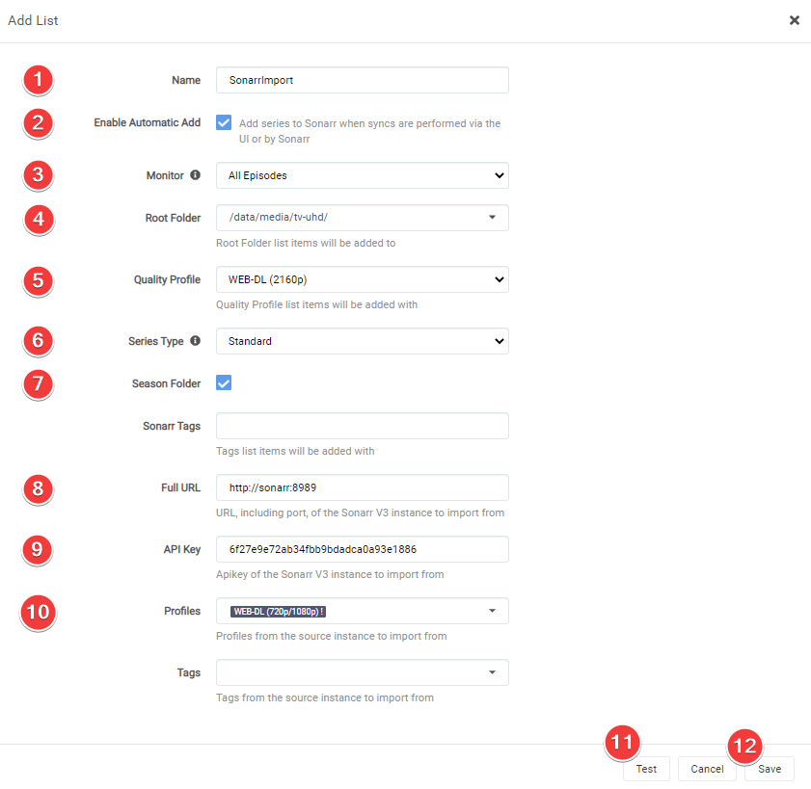Image resolution: width=811 pixels, height=789 pixels.
Task: Click the Cancel button
Action: [x=707, y=769]
